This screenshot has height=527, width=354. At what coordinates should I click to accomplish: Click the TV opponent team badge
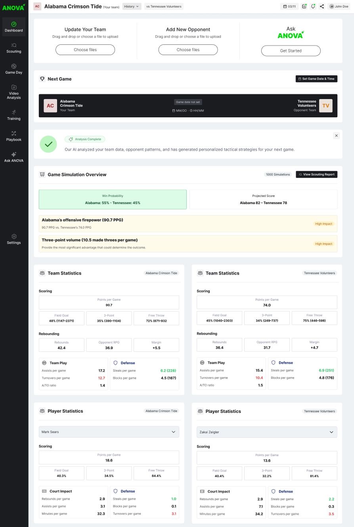point(325,106)
